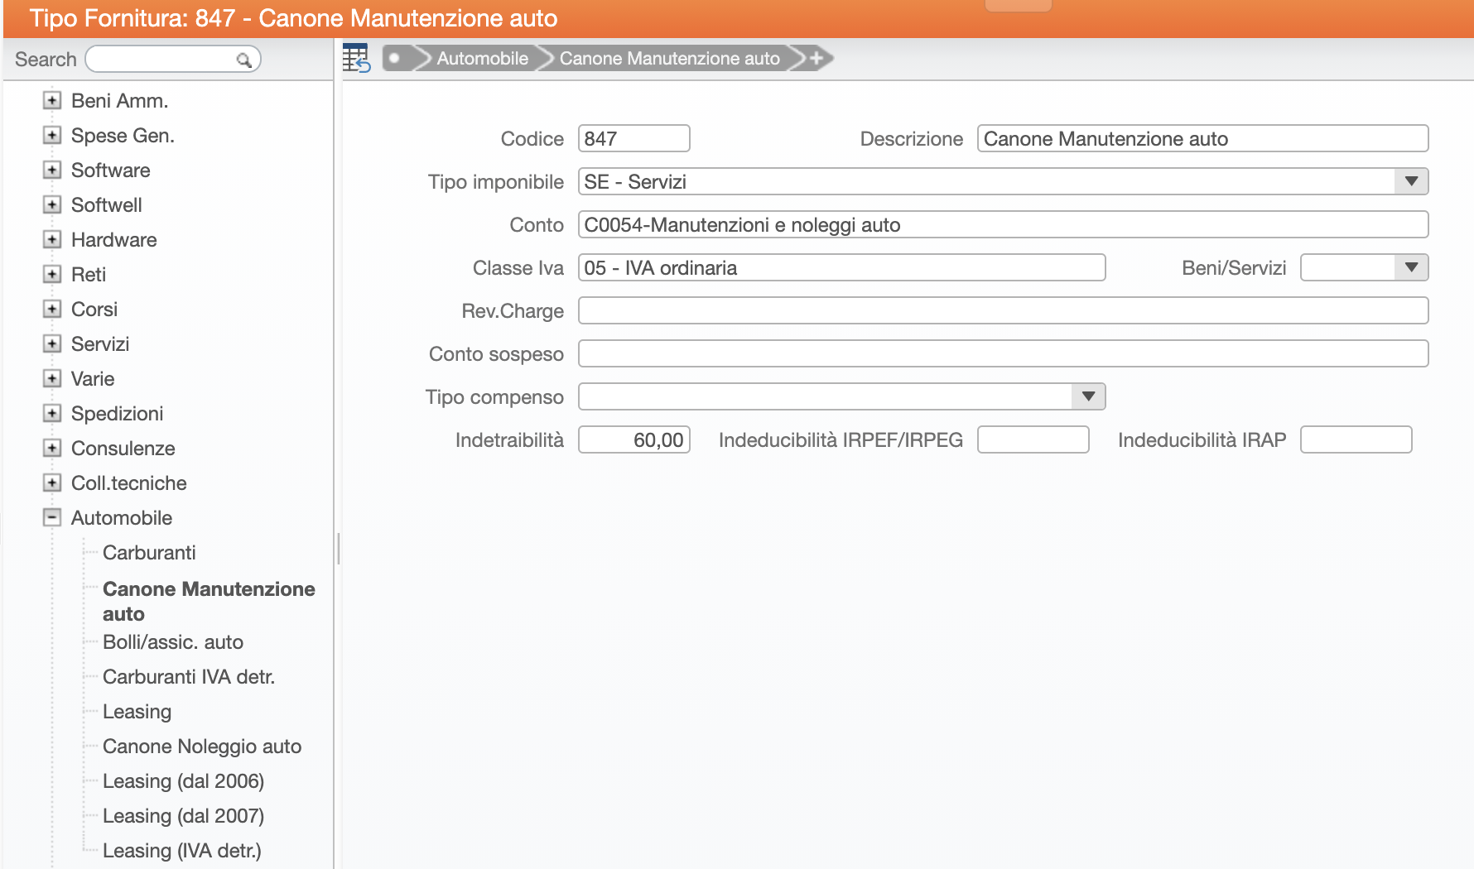Collapse the Automobile tree node
The image size is (1474, 869).
[x=52, y=517]
